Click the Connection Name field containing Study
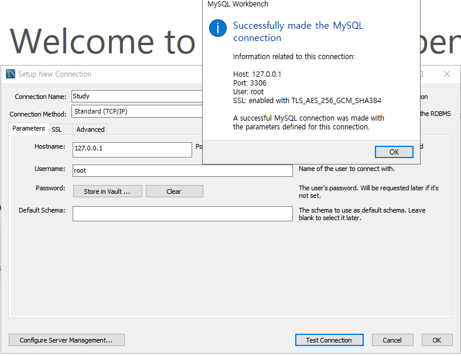The height and width of the screenshot is (356, 461). point(137,96)
